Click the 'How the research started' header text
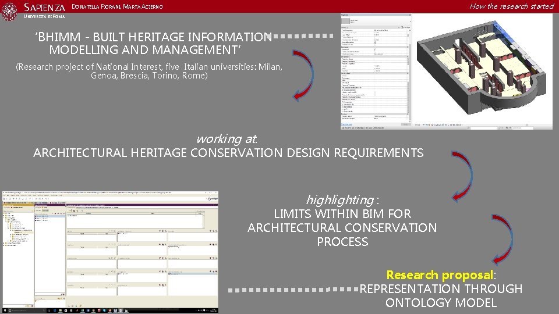Image resolution: width=559 pixels, height=314 pixels. click(x=512, y=6)
